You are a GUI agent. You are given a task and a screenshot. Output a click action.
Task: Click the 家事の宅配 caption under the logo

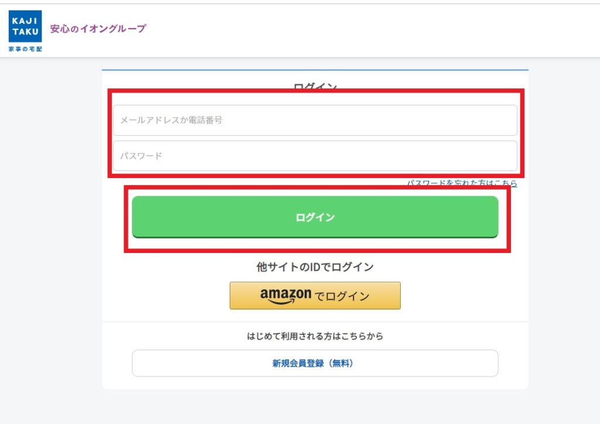click(25, 49)
